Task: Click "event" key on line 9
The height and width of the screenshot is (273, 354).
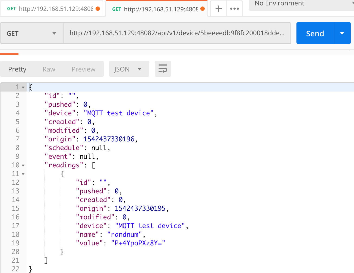Action: click(58, 156)
